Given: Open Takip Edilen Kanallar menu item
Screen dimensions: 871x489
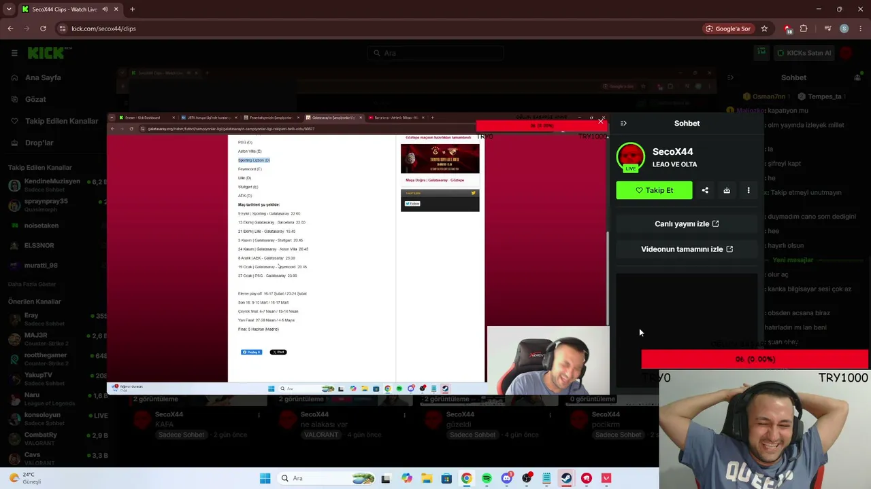Looking at the screenshot, I should (x=51, y=121).
